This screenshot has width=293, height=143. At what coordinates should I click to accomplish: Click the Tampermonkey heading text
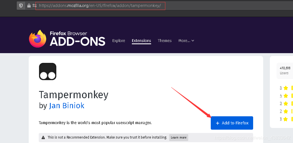point(74,95)
